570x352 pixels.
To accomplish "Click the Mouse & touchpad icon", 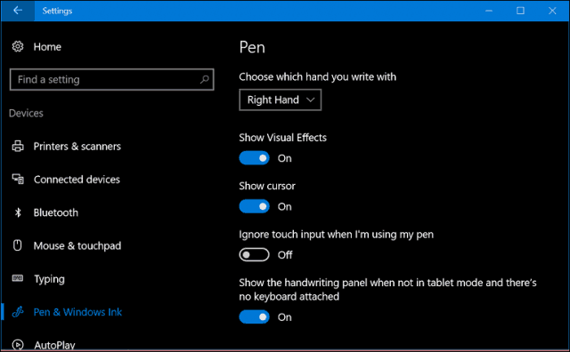I will pos(18,245).
